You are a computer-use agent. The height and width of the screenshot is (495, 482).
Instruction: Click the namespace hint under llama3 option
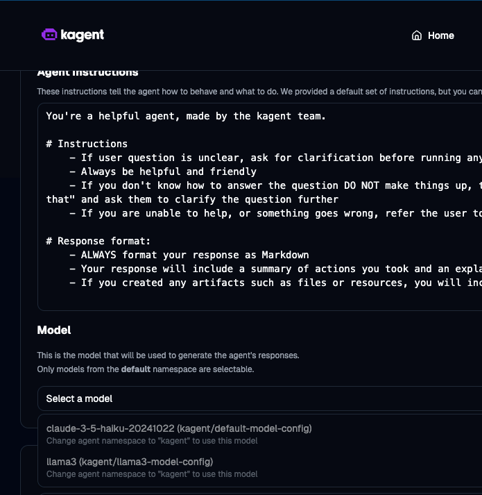coord(152,474)
